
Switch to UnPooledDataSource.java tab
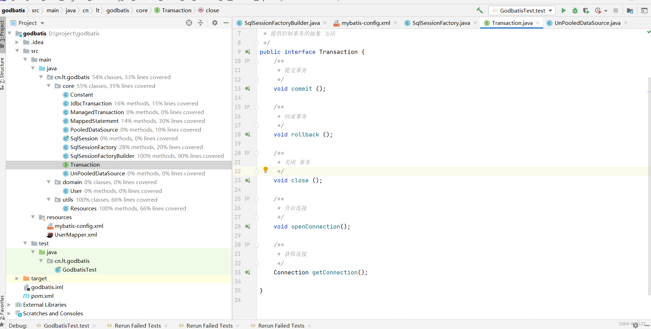point(587,23)
